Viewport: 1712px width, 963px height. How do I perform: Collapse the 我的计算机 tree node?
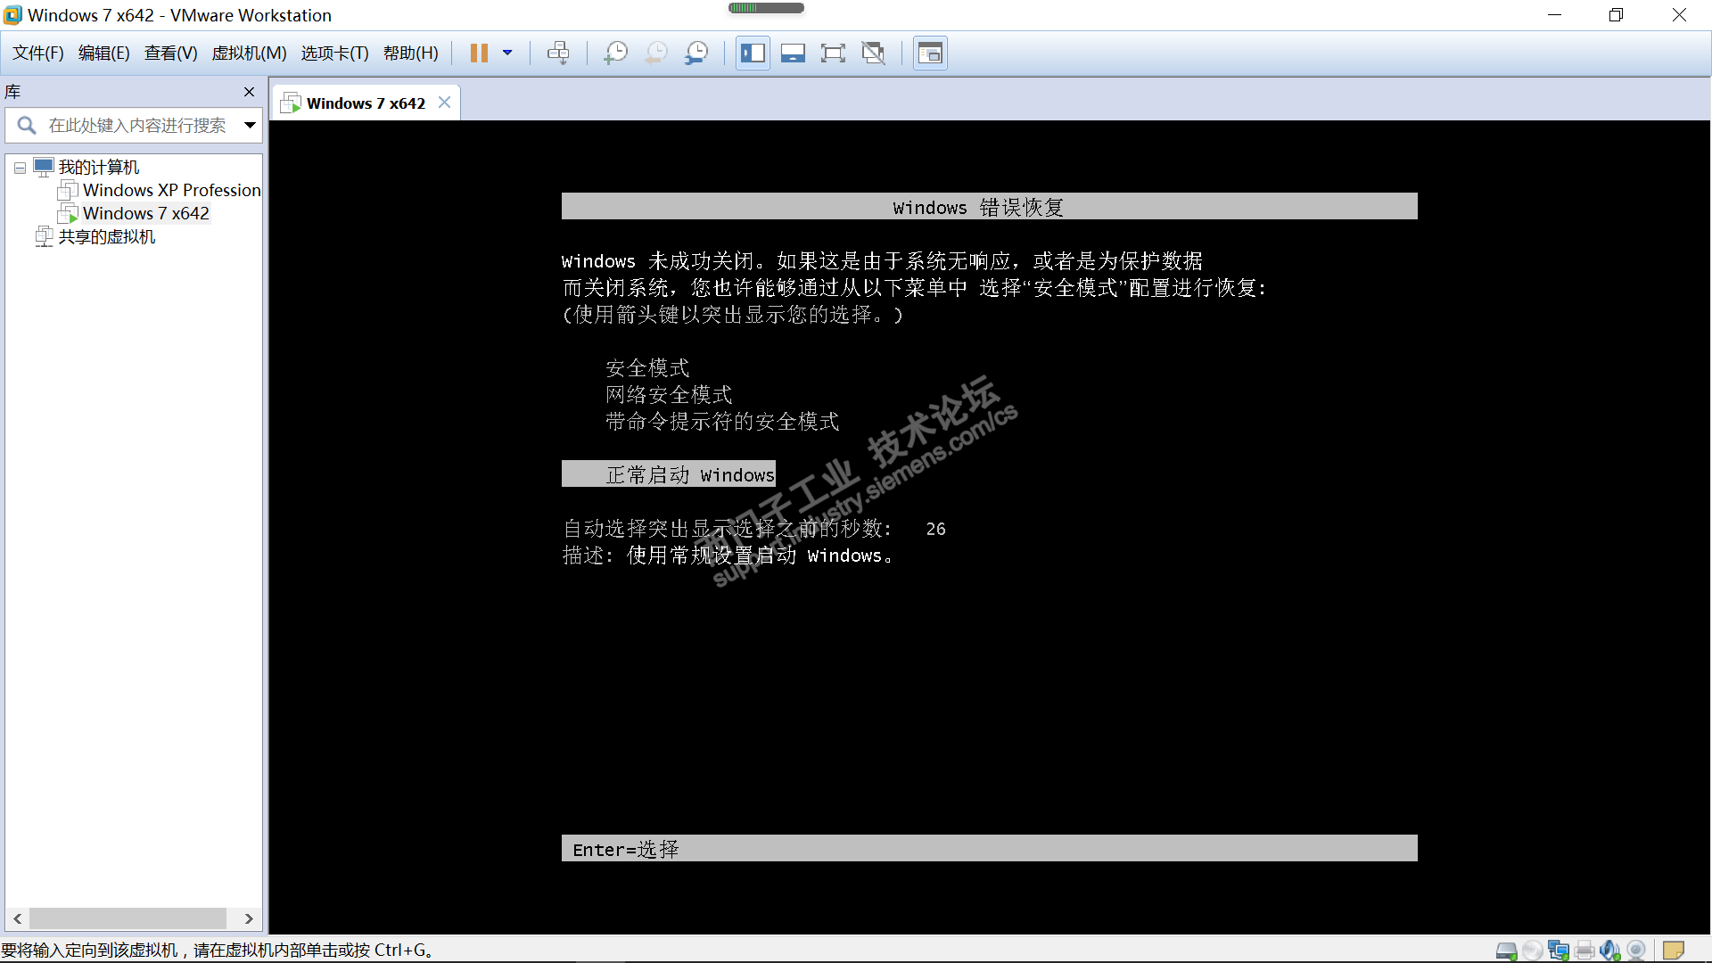click(20, 168)
